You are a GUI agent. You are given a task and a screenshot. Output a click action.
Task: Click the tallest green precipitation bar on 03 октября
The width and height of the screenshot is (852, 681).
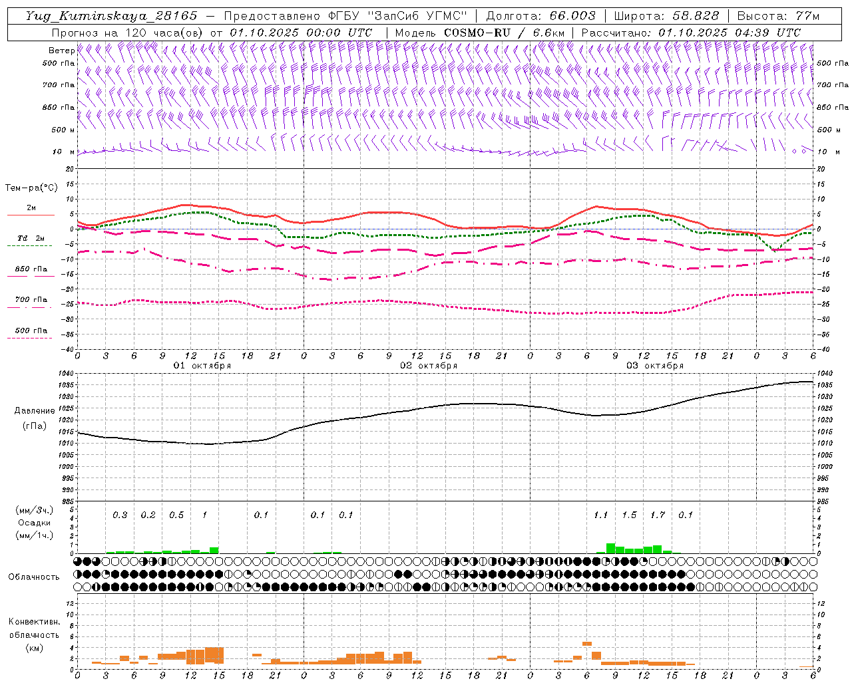point(610,549)
